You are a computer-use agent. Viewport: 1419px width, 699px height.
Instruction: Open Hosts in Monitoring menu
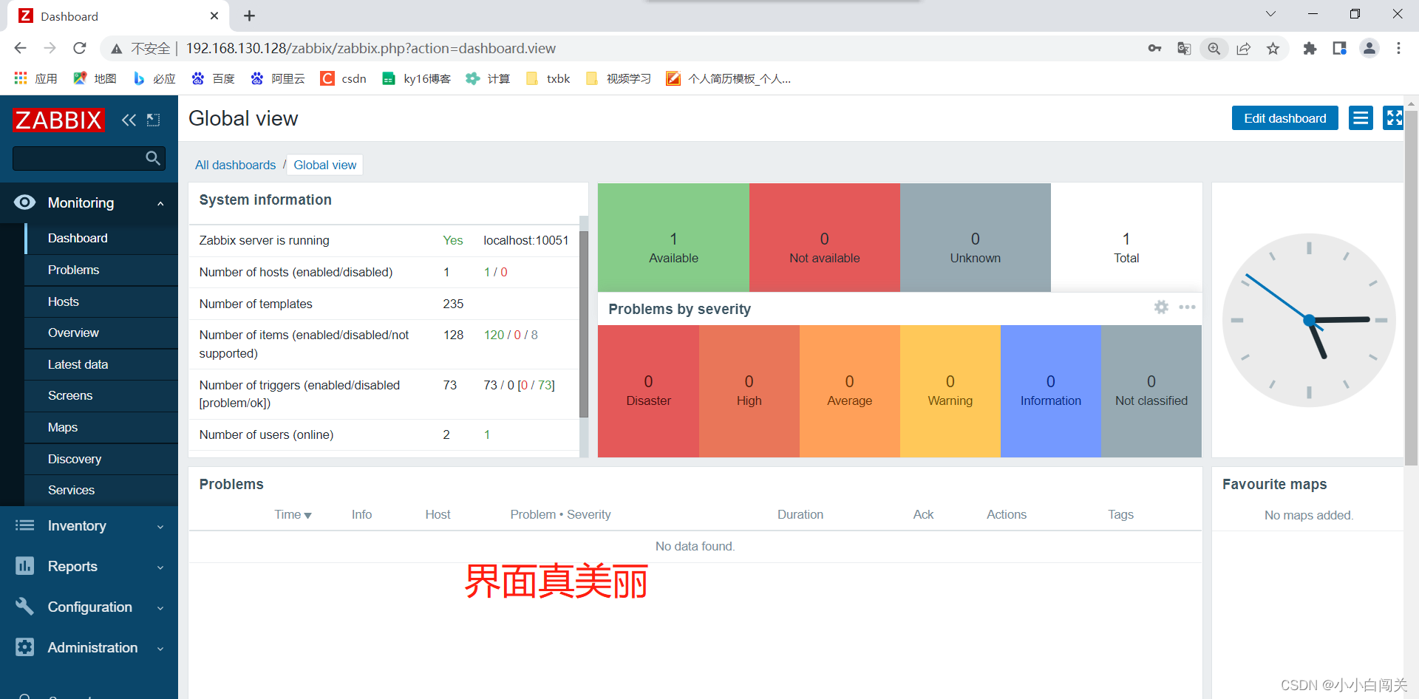(101, 301)
